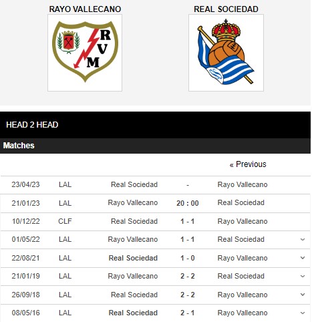This screenshot has height=322, width=312.
Task: Click the 1 - 0 score on 22/08/21
Action: point(188,258)
